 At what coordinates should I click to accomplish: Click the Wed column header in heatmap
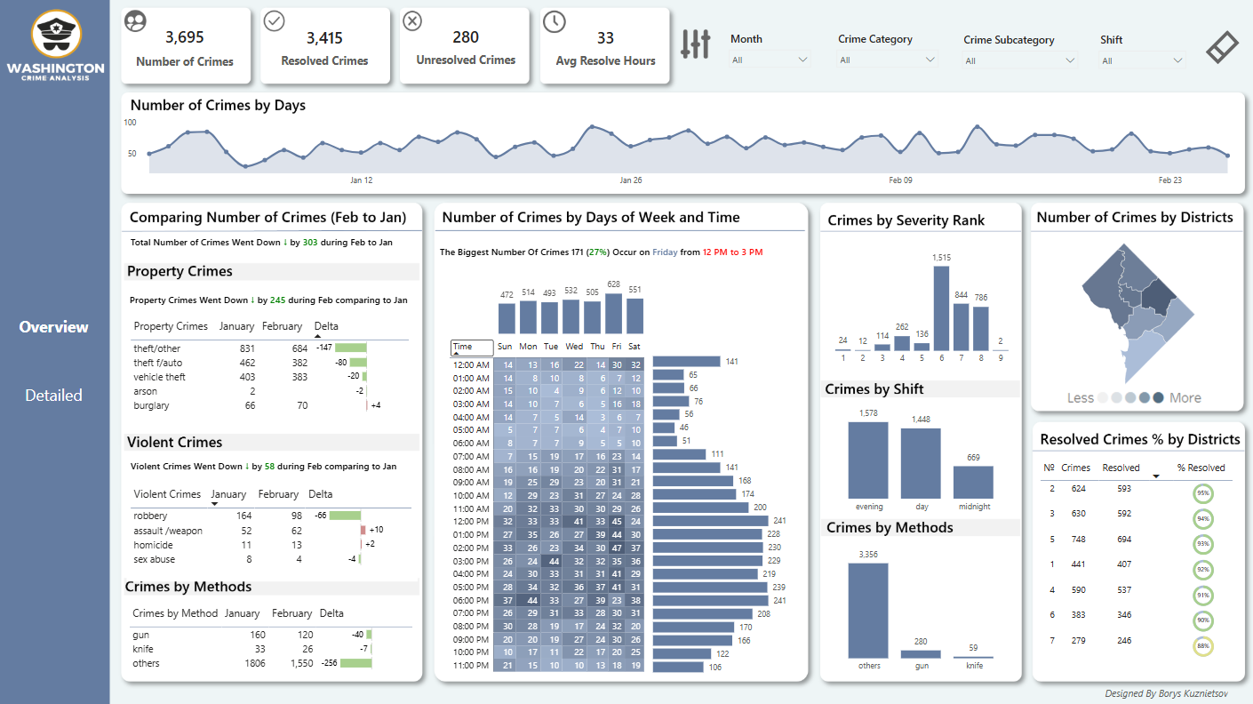tap(575, 347)
